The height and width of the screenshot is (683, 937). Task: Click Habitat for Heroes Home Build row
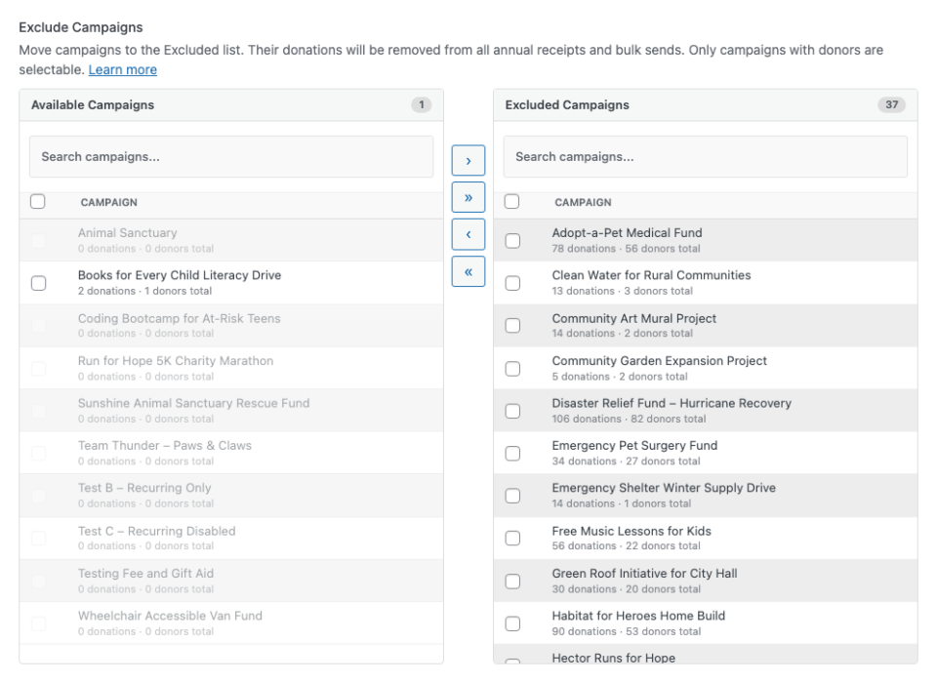coord(705,623)
